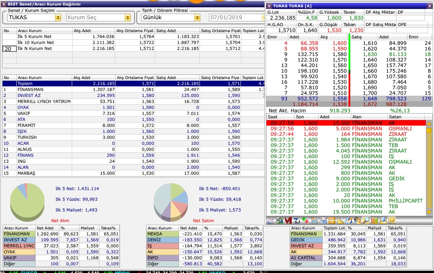Open the TUKAS stock selection dropdown
The width and height of the screenshot is (434, 273).
tap(58, 18)
